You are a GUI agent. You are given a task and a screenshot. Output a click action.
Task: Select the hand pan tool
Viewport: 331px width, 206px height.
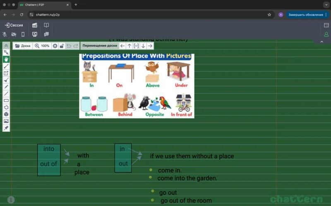(6, 59)
